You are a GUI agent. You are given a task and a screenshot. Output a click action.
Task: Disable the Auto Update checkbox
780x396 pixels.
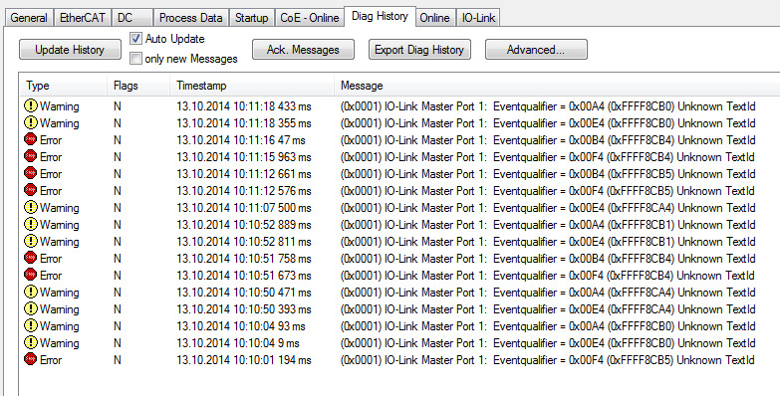point(135,38)
